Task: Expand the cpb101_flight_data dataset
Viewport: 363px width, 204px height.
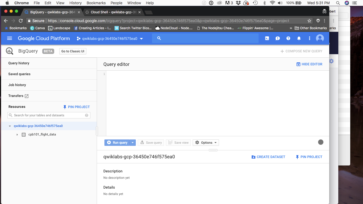Action: 17,134
